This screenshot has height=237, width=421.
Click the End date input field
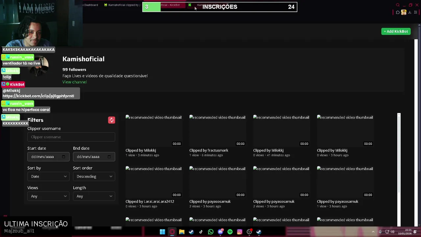point(94,157)
